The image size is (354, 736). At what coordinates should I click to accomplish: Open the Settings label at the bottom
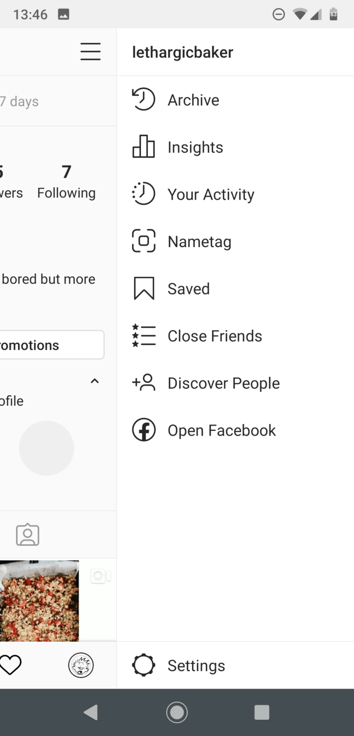[196, 666]
